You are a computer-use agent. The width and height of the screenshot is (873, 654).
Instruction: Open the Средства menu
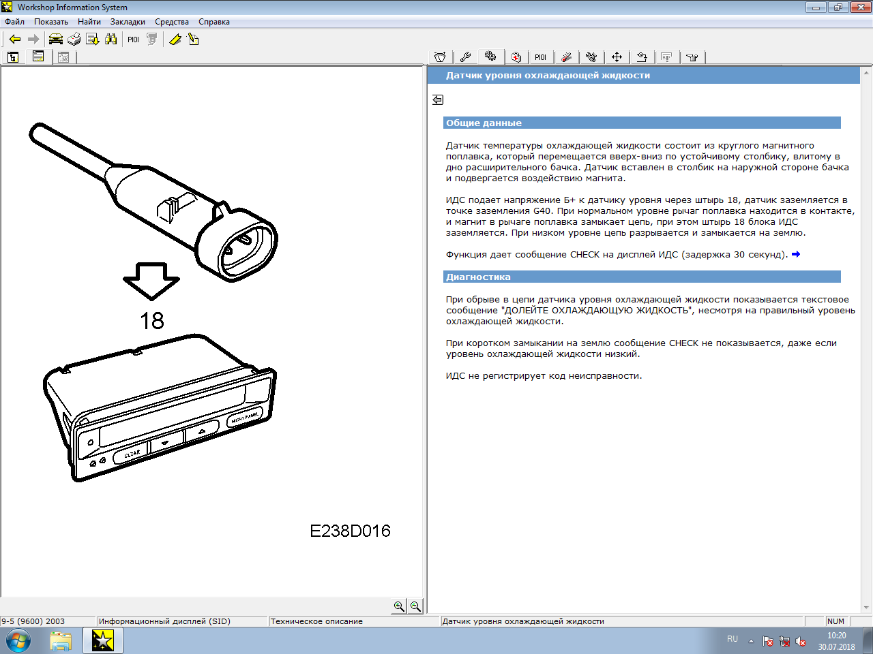click(x=171, y=22)
